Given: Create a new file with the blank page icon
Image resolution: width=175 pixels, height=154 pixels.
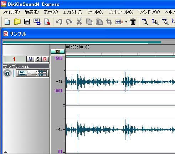Looking at the screenshot, I should [x=7, y=22].
